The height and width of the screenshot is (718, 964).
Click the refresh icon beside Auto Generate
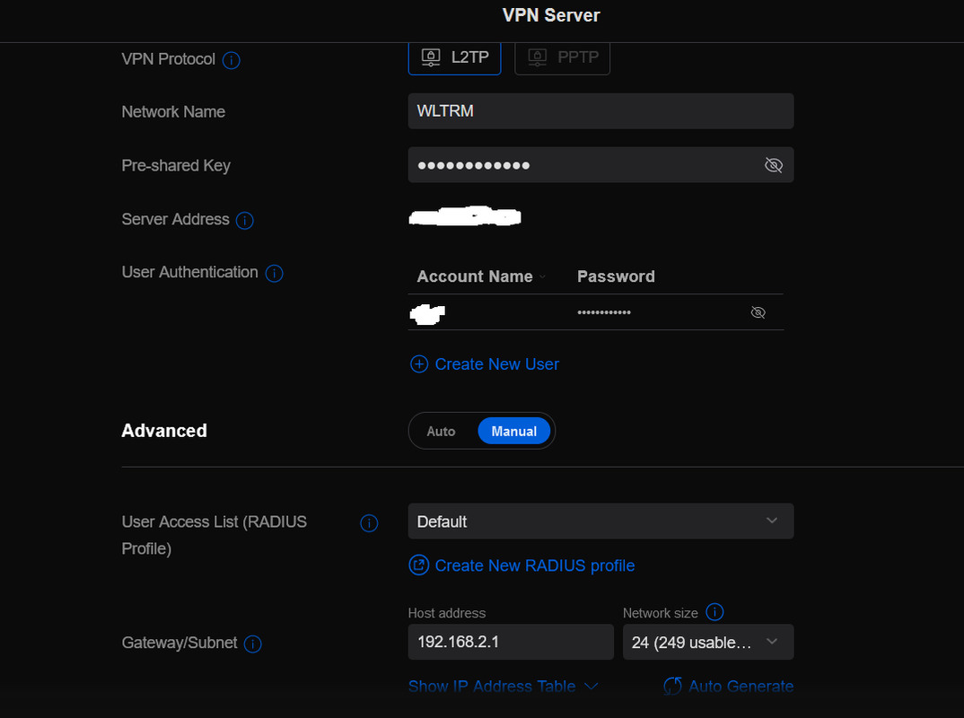tap(672, 686)
